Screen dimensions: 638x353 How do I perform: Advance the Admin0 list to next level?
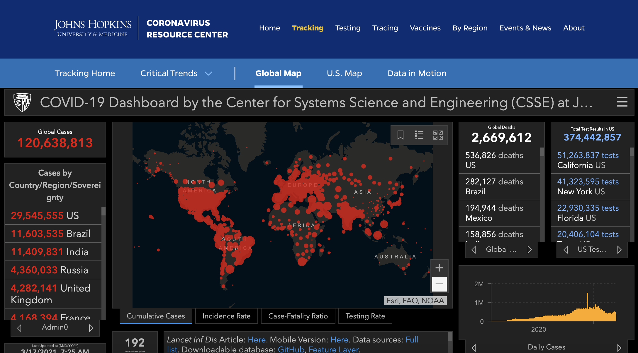pyautogui.click(x=91, y=328)
